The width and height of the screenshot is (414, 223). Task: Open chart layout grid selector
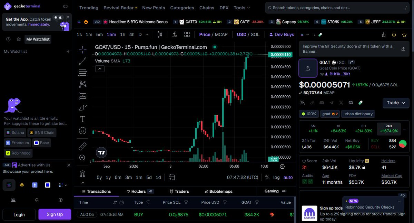pos(187,34)
